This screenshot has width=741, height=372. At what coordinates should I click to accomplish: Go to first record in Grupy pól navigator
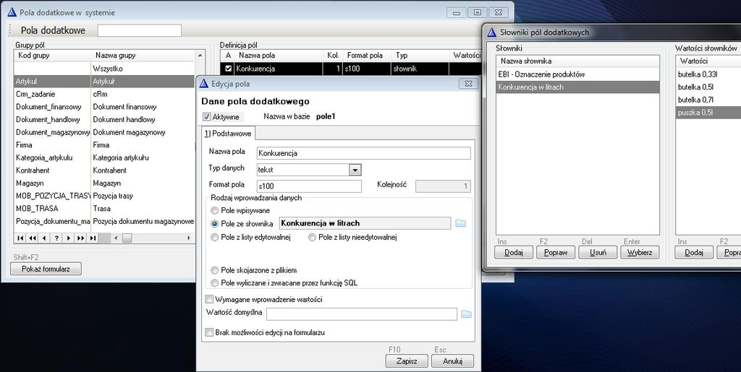click(20, 238)
